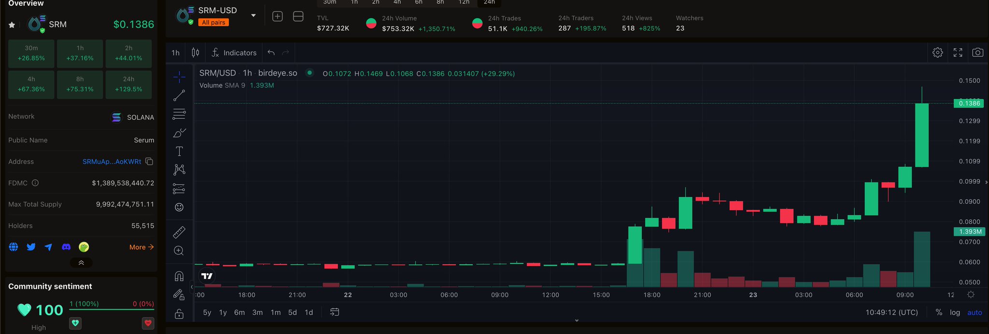This screenshot has height=334, width=989.
Task: Toggle lock all drawing tools
Action: (x=179, y=314)
